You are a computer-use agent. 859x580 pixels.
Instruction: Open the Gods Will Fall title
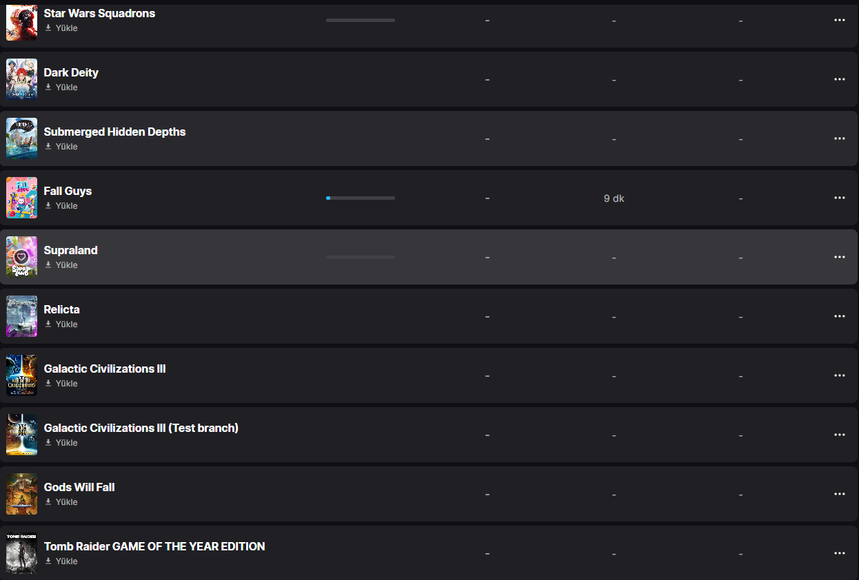click(x=79, y=487)
